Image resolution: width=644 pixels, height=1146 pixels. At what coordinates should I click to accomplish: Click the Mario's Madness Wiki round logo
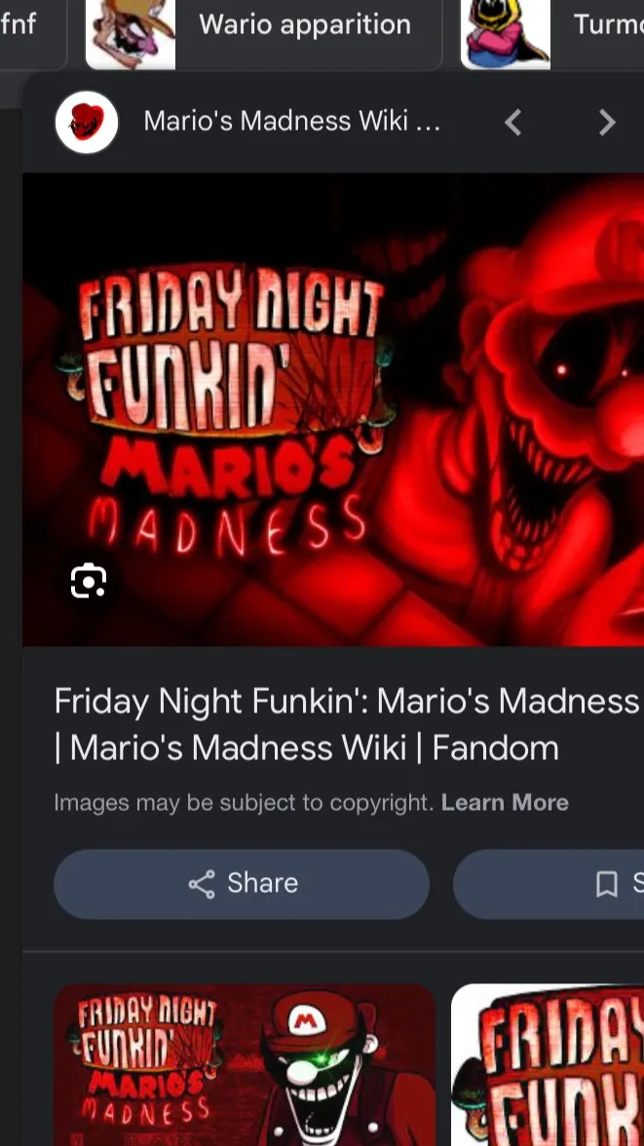pyautogui.click(x=87, y=122)
